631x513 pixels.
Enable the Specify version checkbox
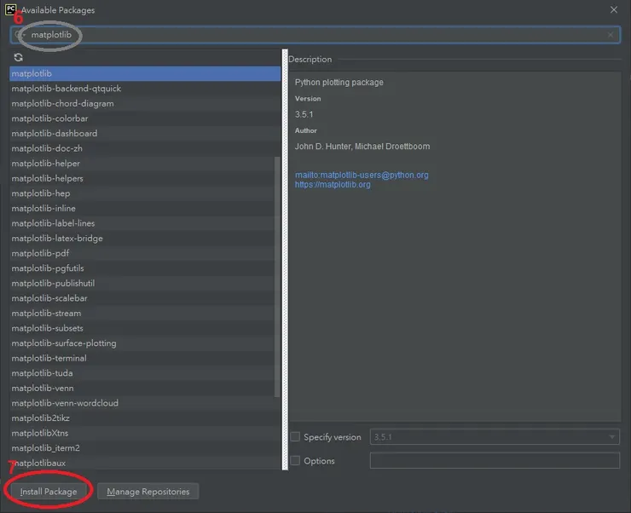295,436
